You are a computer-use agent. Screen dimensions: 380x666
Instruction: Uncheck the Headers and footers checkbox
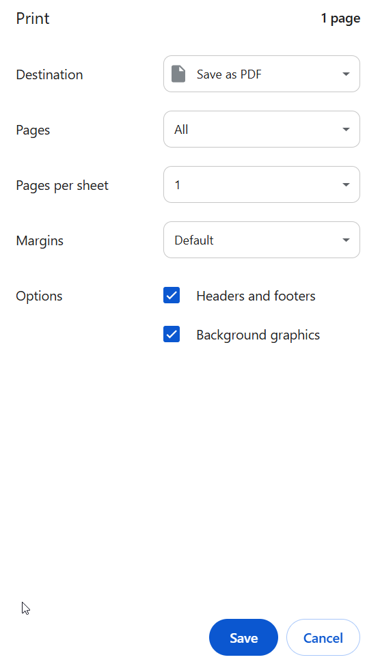[x=172, y=295]
